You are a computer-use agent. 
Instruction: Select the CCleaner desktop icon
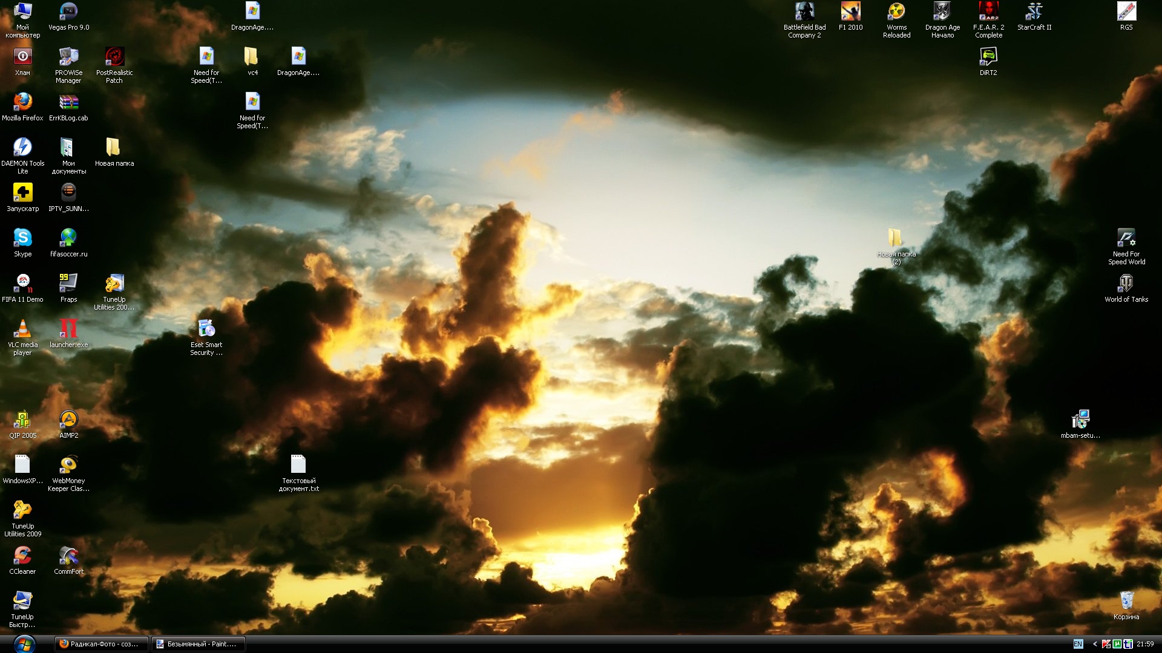[x=22, y=556]
